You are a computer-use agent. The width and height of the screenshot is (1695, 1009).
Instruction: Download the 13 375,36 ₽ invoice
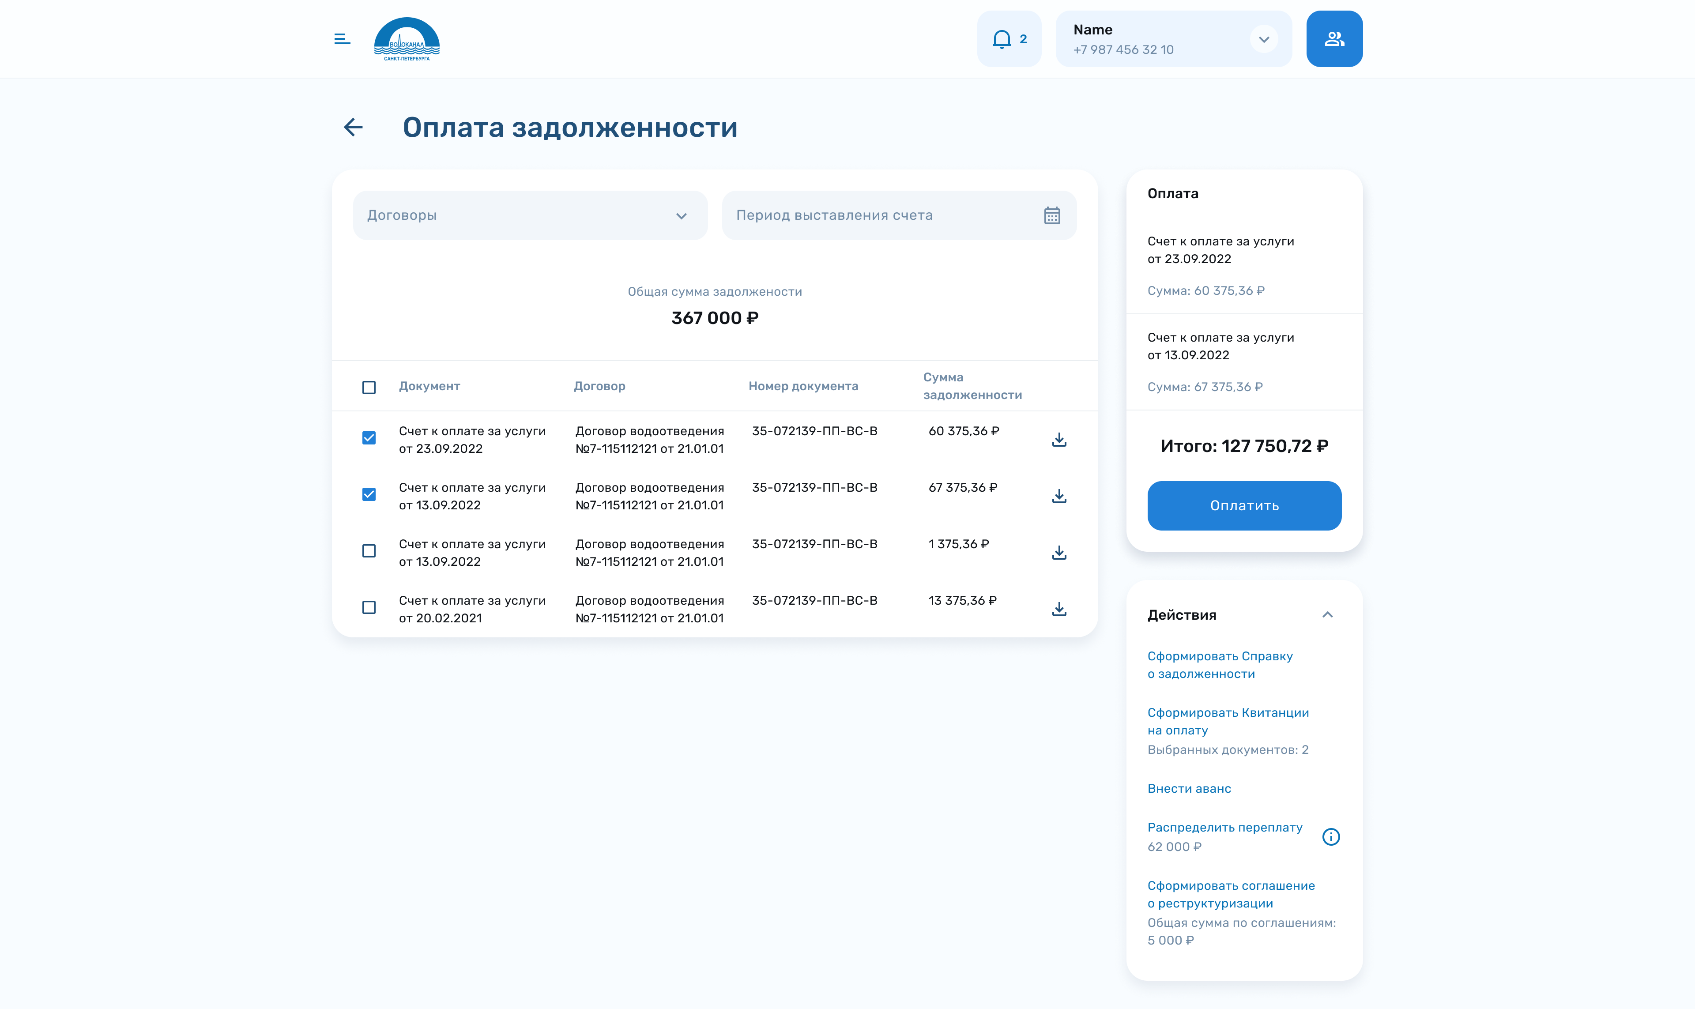(1058, 609)
